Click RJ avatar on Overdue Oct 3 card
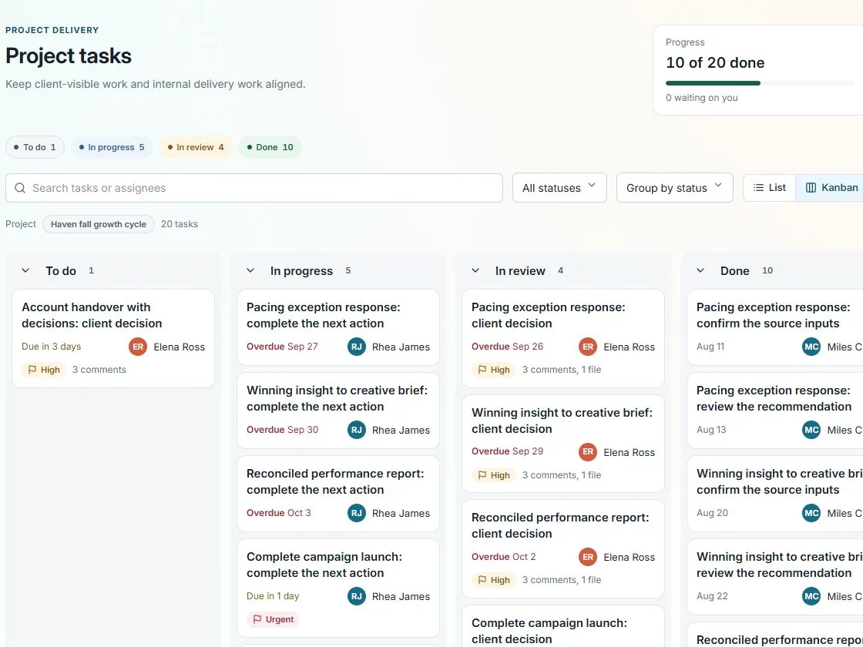863x647 pixels. [357, 513]
